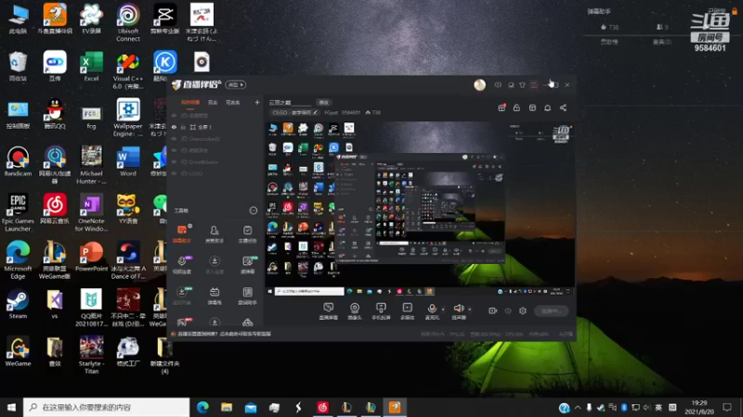Toggle the lock on the 全屏1 source

183,127
